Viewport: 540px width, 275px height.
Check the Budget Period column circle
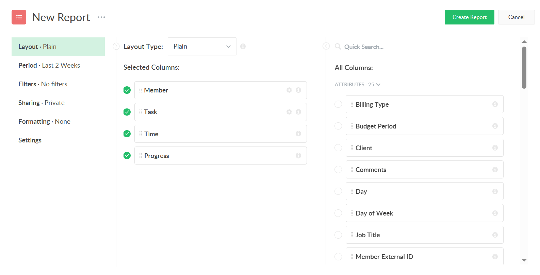pos(338,126)
